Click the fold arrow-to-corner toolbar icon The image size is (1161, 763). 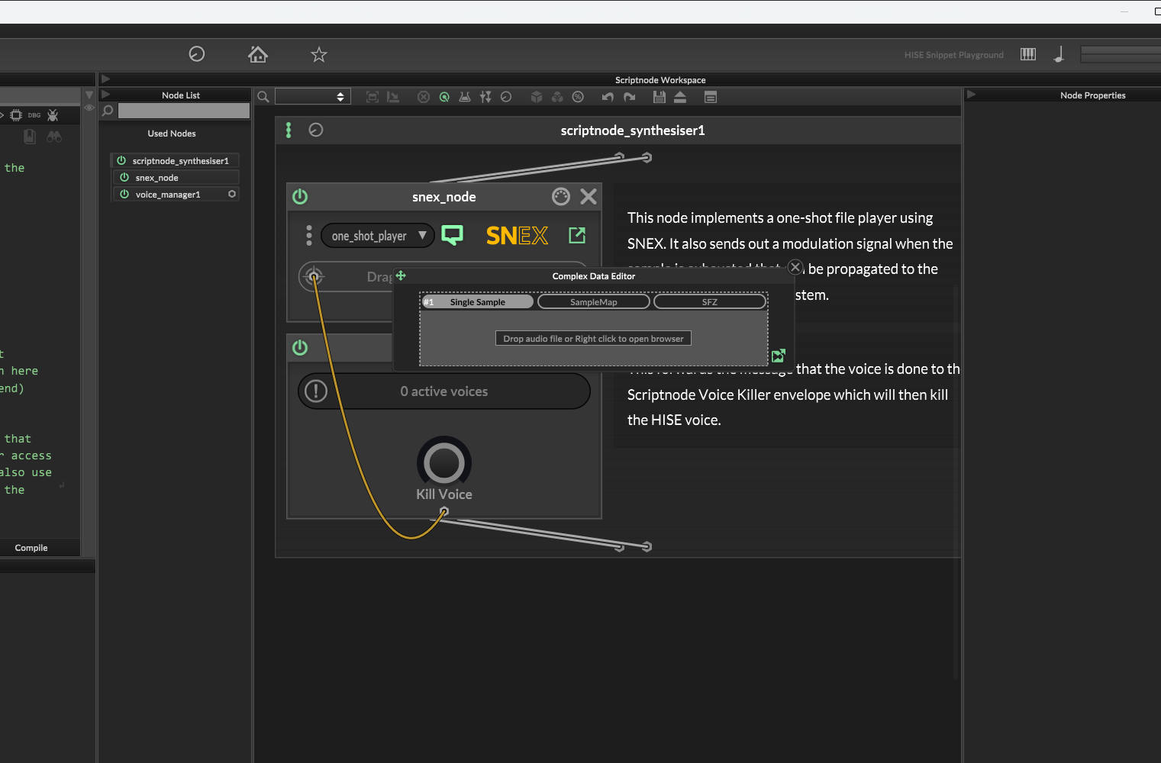[393, 97]
